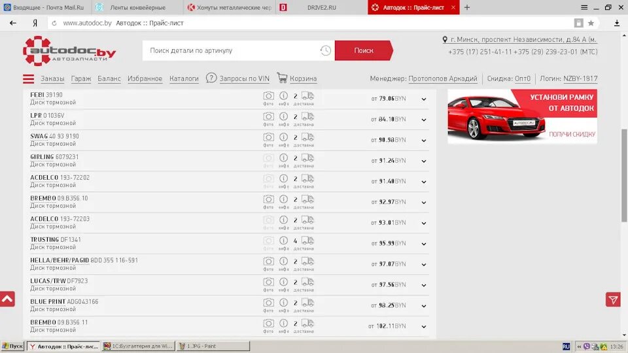The height and width of the screenshot is (353, 628).
Task: Click manager Протопопов Аркадий link
Action: [x=443, y=78]
